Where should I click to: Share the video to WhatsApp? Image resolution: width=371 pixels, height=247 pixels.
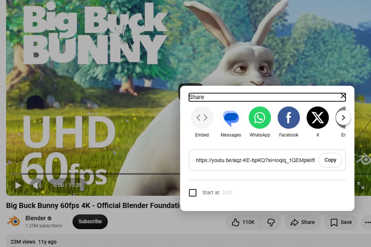pos(260,118)
